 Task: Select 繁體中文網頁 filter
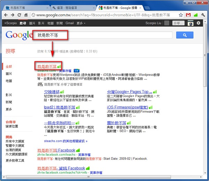15,146
